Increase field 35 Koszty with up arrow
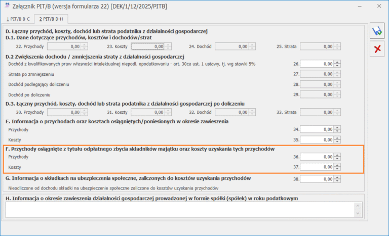The image size is (389, 236). coord(337,138)
